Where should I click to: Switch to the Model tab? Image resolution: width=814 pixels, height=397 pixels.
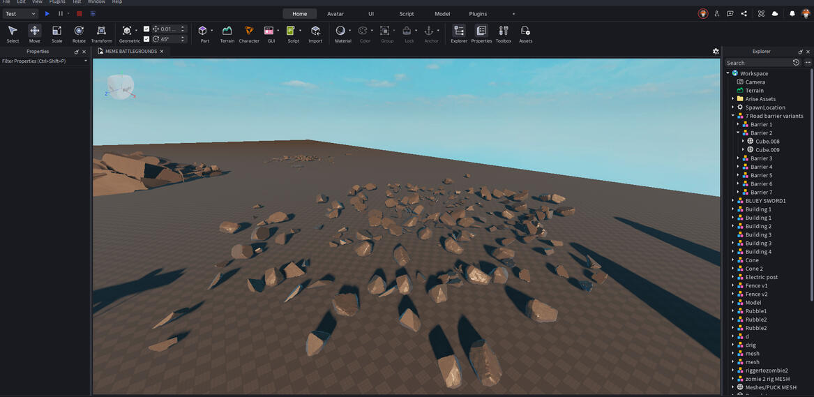(x=442, y=13)
